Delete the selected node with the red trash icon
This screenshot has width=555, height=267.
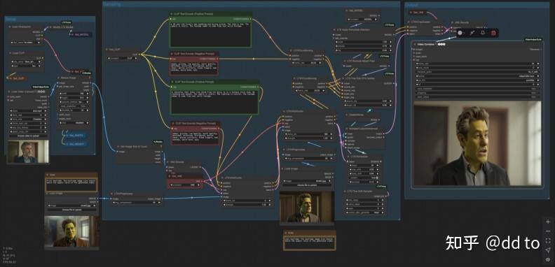[x=493, y=33]
